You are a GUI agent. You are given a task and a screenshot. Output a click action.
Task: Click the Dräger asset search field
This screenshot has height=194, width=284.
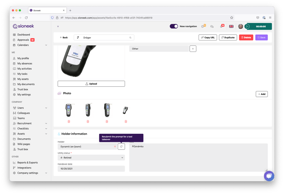coord(104,38)
